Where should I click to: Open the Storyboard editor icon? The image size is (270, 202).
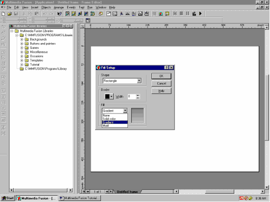[67, 14]
